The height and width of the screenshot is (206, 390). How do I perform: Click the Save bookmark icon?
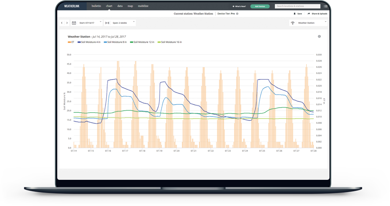click(295, 14)
